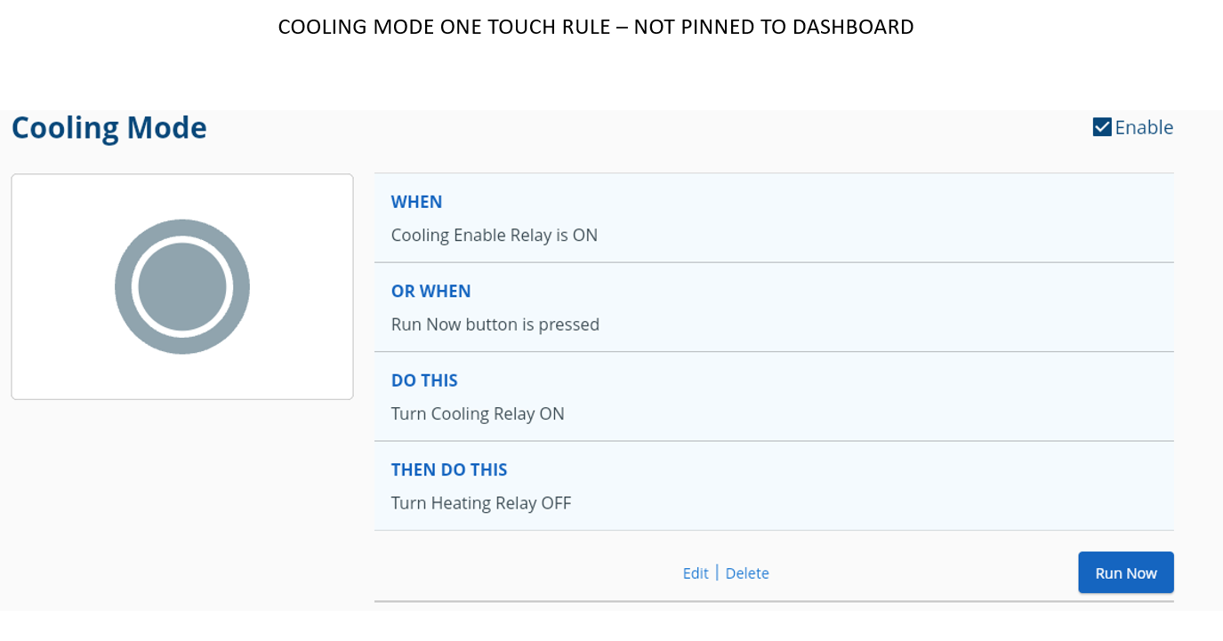Uncheck the Enable checkbox
Screen dimensions: 1223x641
pyautogui.click(x=1102, y=127)
